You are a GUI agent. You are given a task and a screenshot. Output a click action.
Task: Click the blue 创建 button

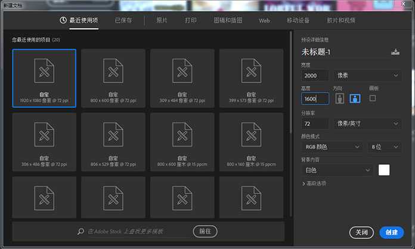[x=391, y=232]
